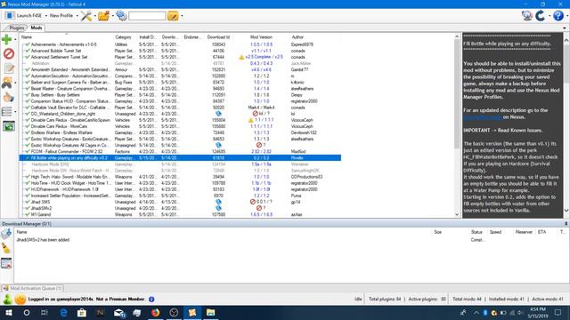
Task: Select the HUDFramework mod row name
Action: (65, 189)
